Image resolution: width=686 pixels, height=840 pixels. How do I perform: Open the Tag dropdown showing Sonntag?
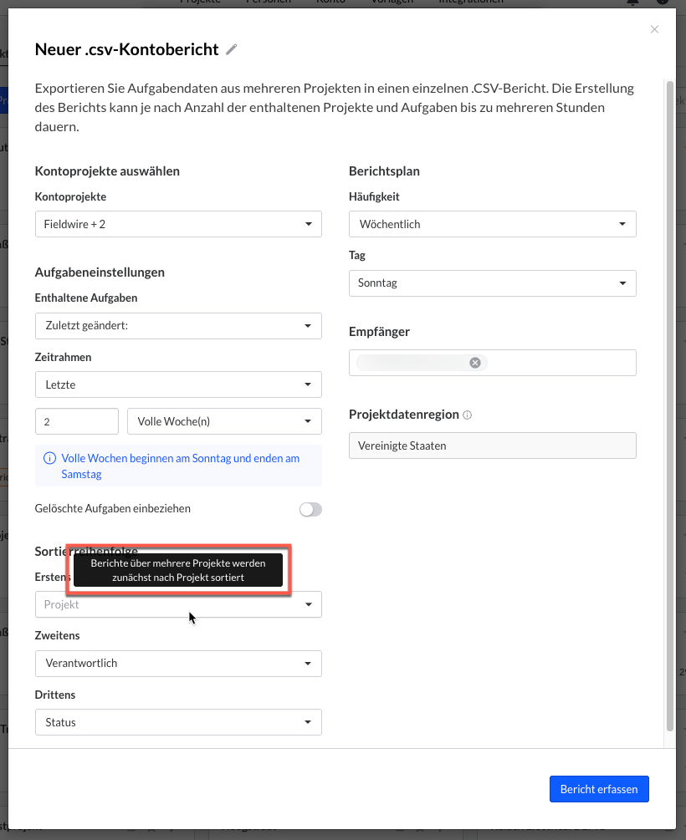[x=492, y=283]
